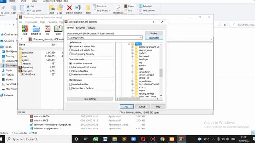The height and width of the screenshot is (143, 255).
Task: Open the Destination path dropdown
Action: pyautogui.click(x=141, y=38)
